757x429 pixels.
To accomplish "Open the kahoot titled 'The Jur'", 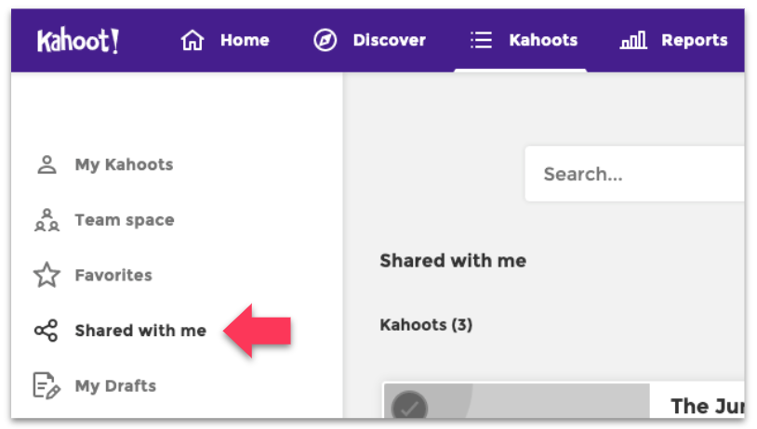I will 708,406.
